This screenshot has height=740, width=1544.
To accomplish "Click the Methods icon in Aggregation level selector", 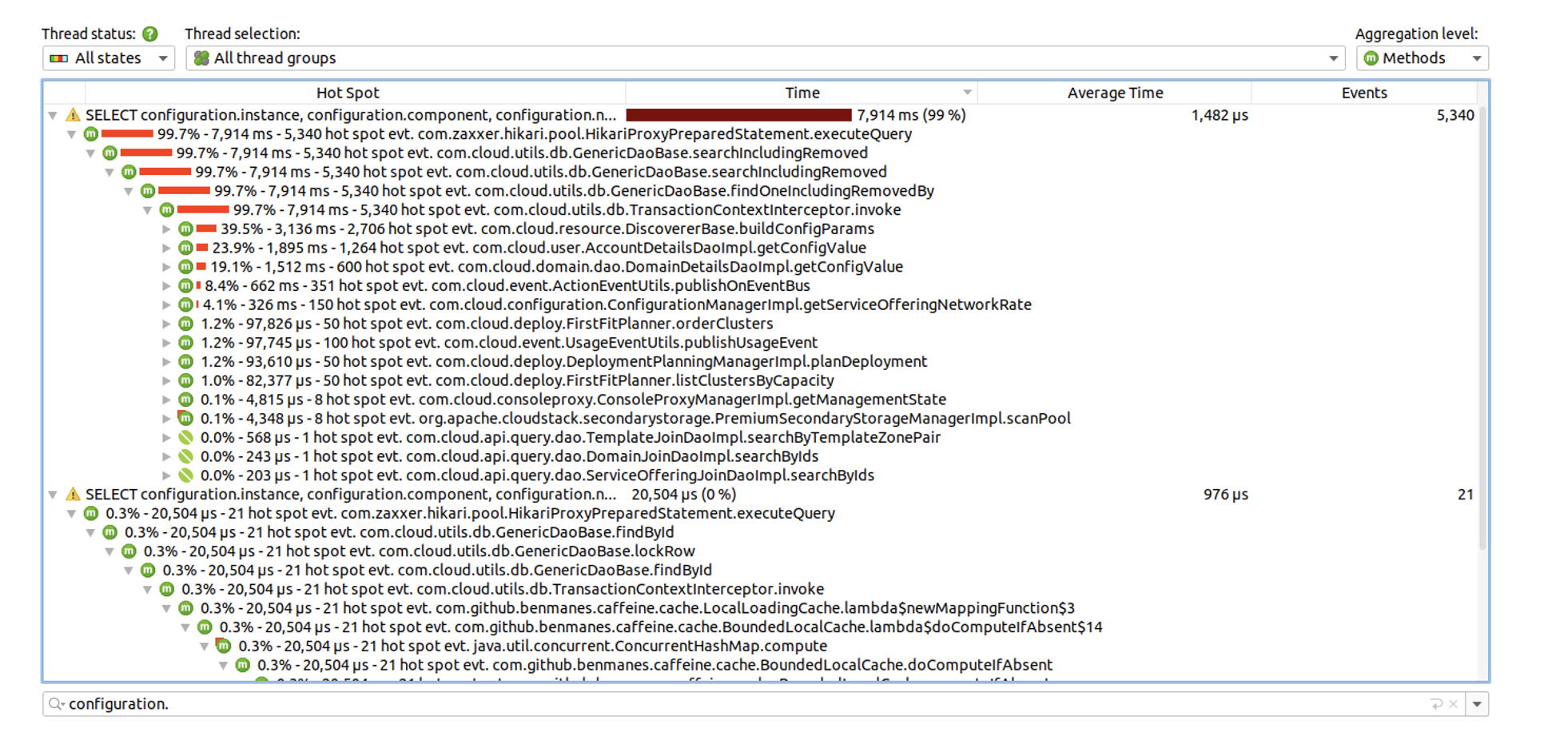I will pos(1372,58).
